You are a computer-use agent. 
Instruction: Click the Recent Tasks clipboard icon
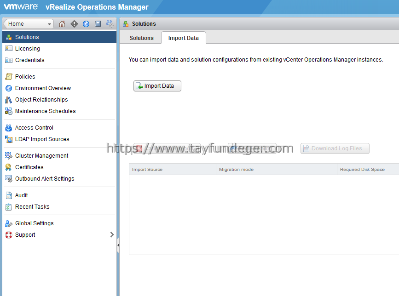click(9, 207)
